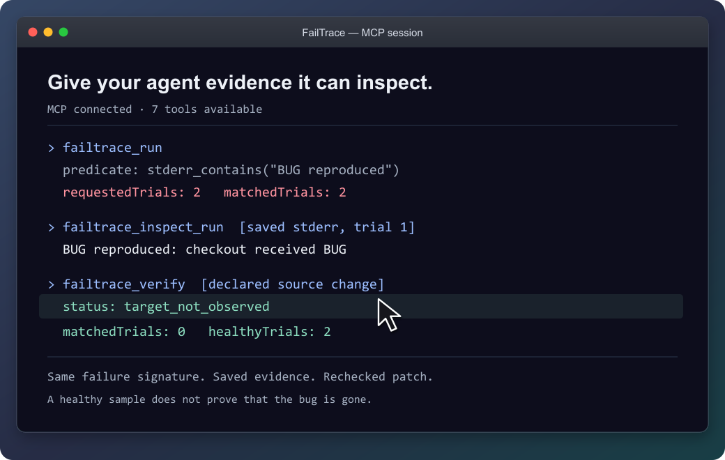Click the healthyTrials: 2 value
The width and height of the screenshot is (725, 460).
pyautogui.click(x=270, y=332)
